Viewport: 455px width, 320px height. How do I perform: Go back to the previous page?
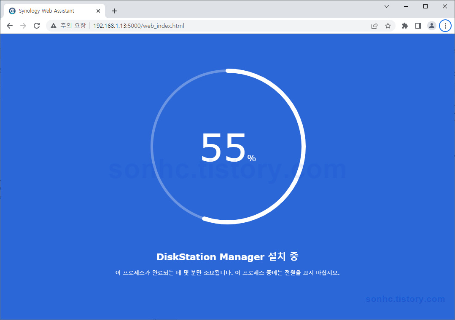click(x=10, y=26)
